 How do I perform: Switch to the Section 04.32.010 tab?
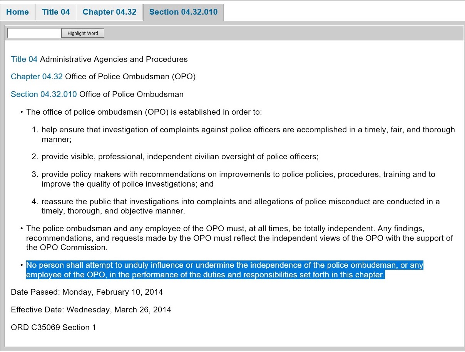(183, 12)
